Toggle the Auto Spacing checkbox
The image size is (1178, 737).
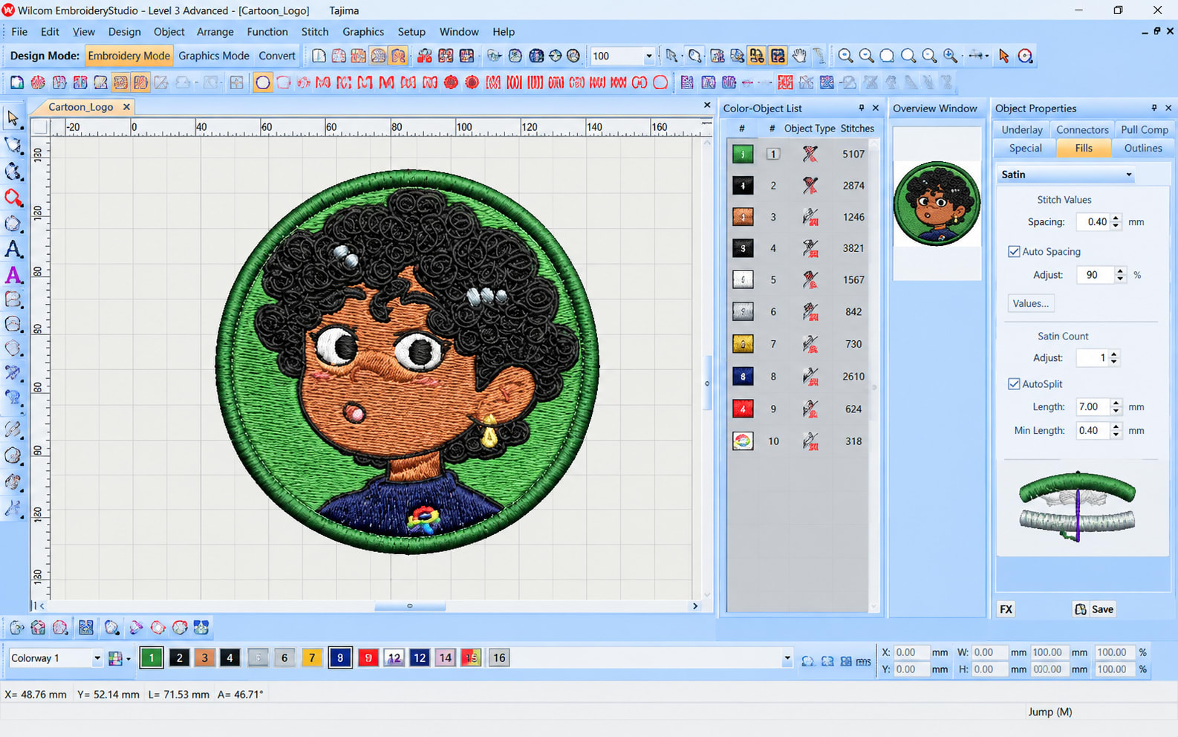tap(1014, 252)
